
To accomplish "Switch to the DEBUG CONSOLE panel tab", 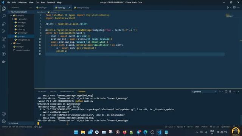I will coord(67,91).
